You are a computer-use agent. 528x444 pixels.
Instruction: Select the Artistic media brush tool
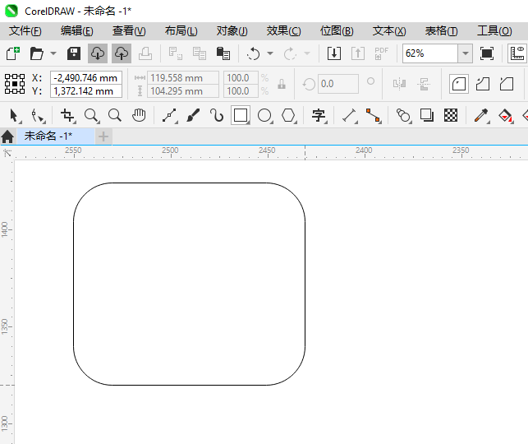193,115
